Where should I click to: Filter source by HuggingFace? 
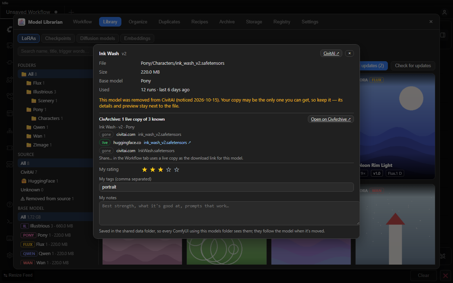(x=56, y=181)
